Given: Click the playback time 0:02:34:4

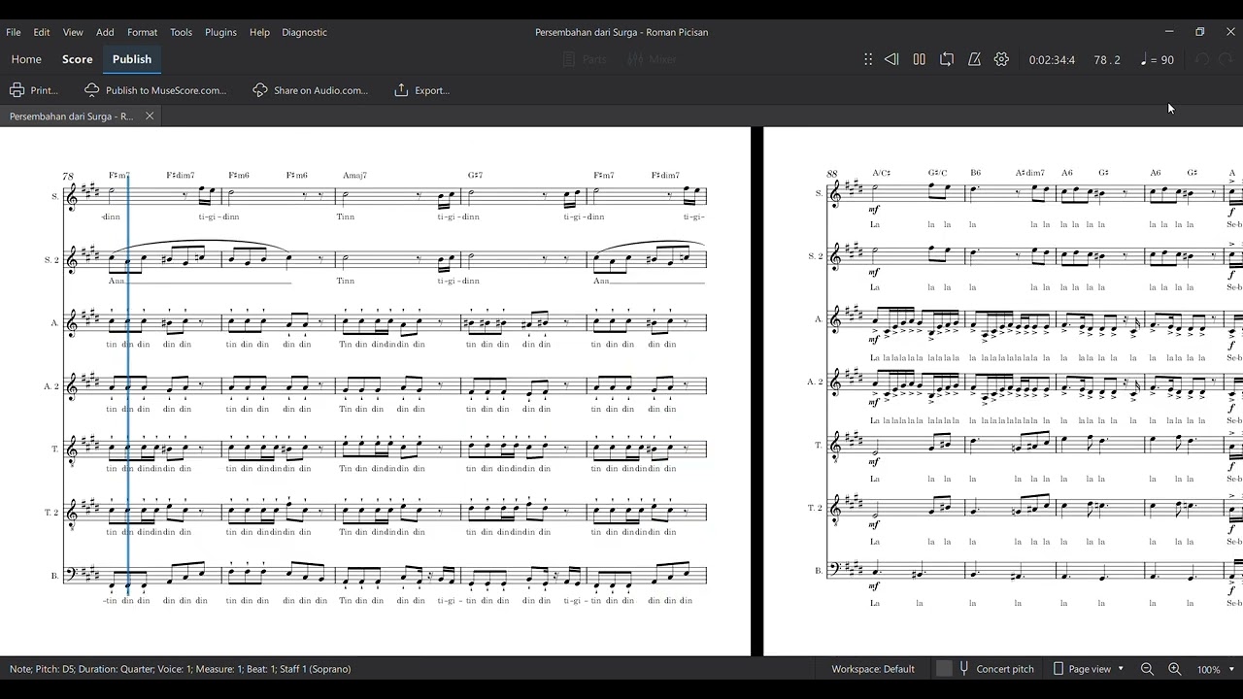Looking at the screenshot, I should pyautogui.click(x=1052, y=60).
